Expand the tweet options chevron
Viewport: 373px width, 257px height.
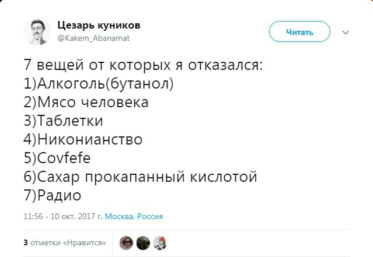345,32
